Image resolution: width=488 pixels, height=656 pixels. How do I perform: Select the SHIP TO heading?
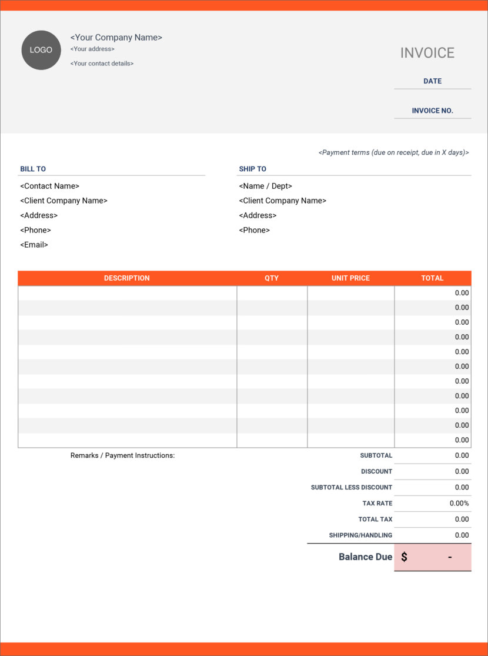(x=253, y=169)
